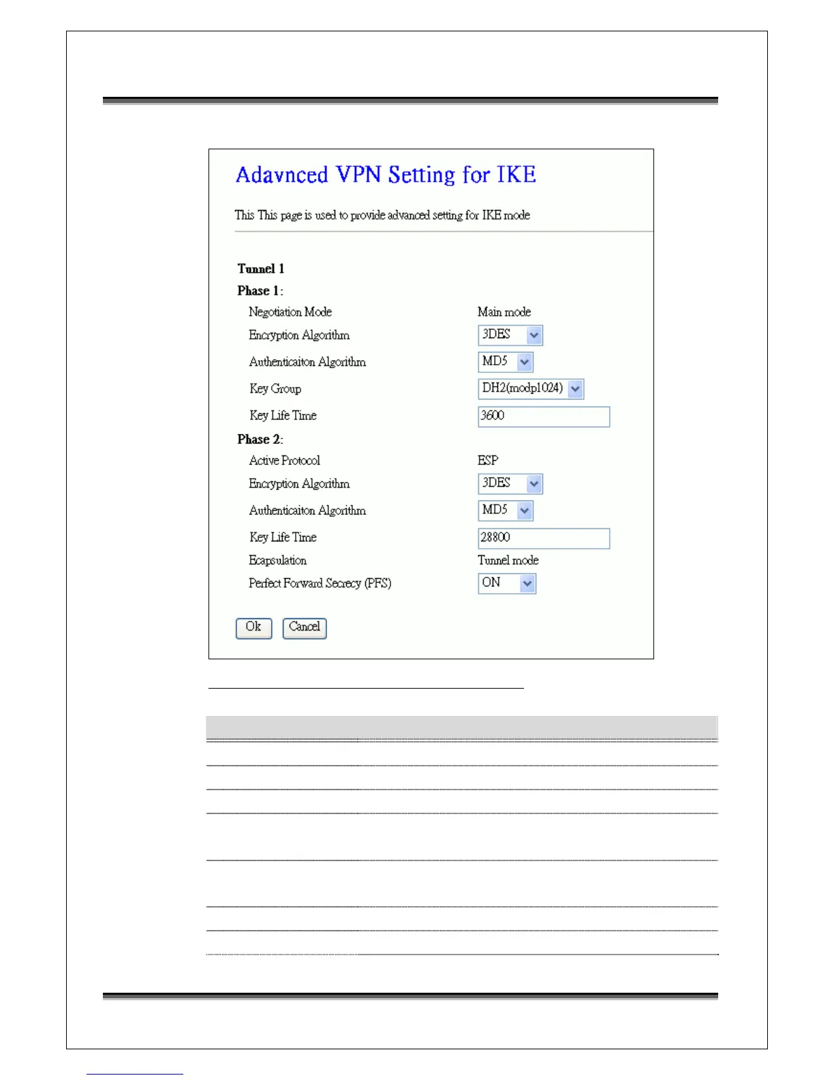Image resolution: width=834 pixels, height=1080 pixels.
Task: Click the 'Main mode' value
Action: point(504,312)
